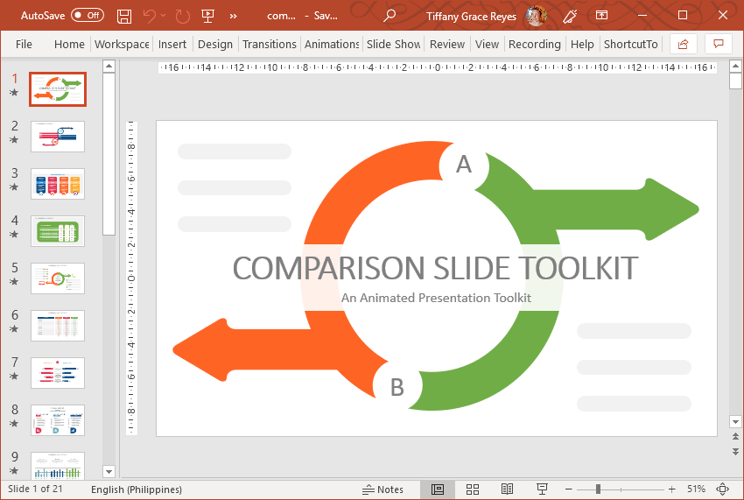Toggle the Notes pane

pyautogui.click(x=383, y=489)
